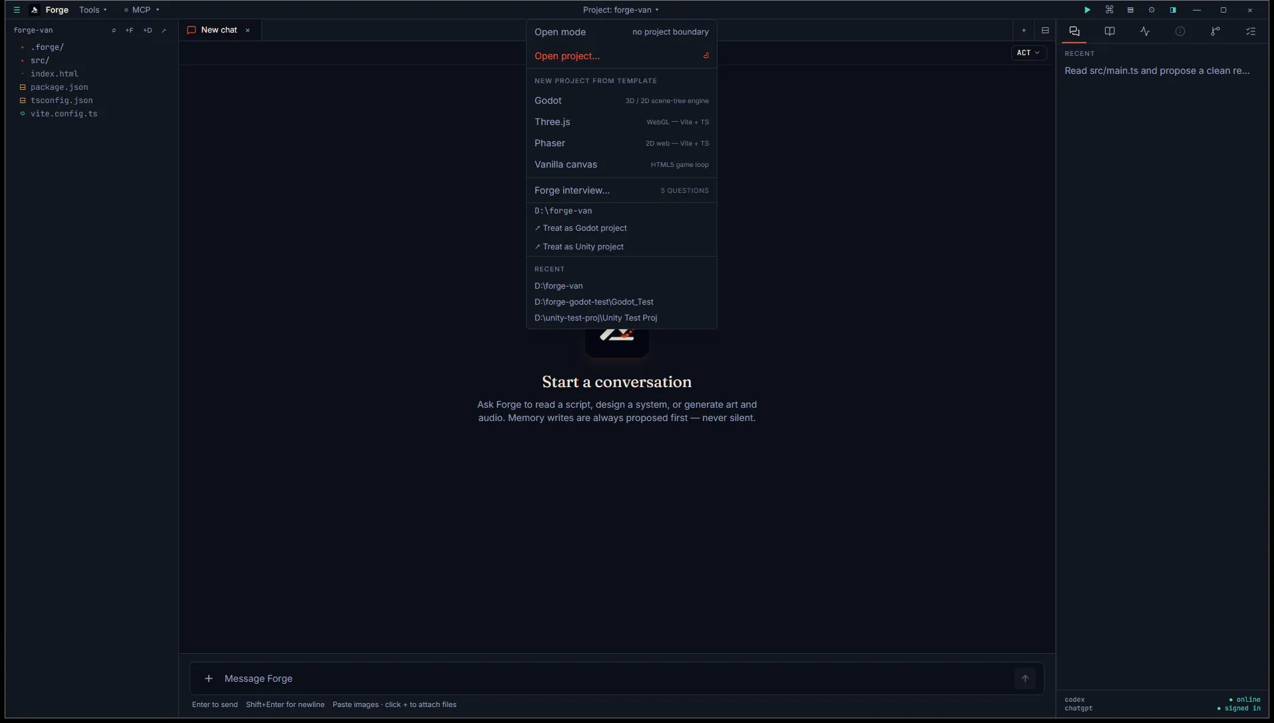Create new project from Godot template
Screen dimensions: 1274x723
[622, 100]
